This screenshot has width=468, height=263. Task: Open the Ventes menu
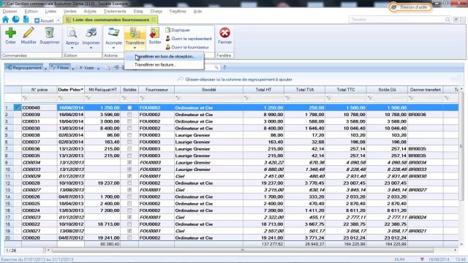tap(70, 12)
